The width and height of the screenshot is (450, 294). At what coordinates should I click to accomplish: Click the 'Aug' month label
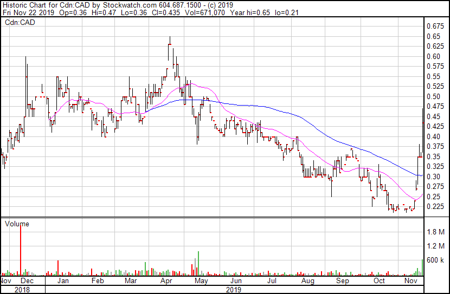coord(308,281)
